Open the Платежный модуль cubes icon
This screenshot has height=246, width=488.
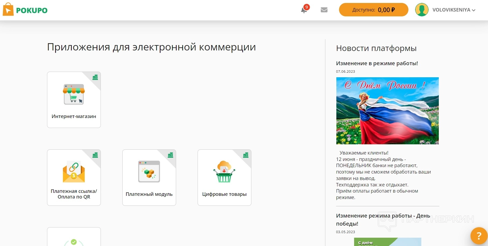coord(149,172)
